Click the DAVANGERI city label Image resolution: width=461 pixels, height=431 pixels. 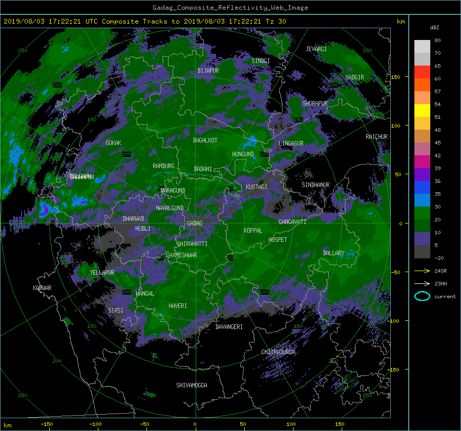click(229, 327)
